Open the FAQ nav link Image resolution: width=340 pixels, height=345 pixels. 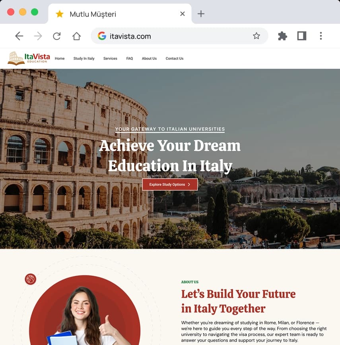[130, 58]
